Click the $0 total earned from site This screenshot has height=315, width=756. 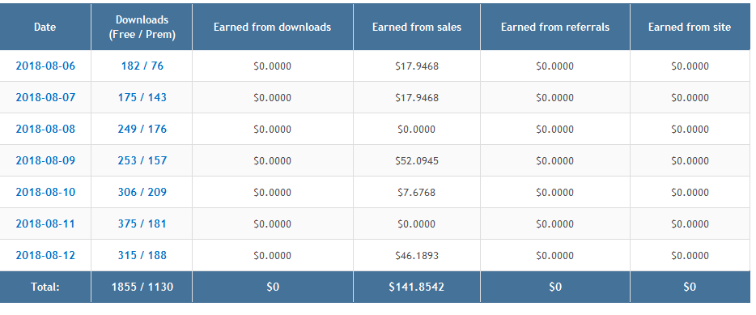[690, 287]
